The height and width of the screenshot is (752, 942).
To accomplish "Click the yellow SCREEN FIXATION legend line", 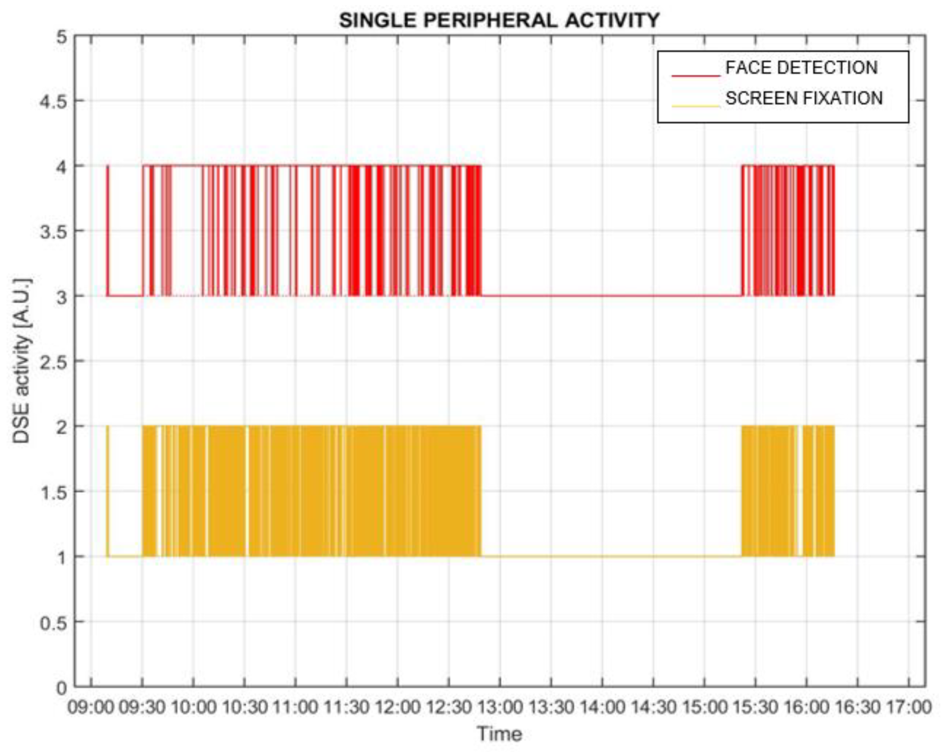I will pos(696,106).
